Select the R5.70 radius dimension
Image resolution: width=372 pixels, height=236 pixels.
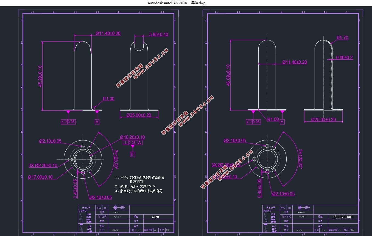pos(343,38)
